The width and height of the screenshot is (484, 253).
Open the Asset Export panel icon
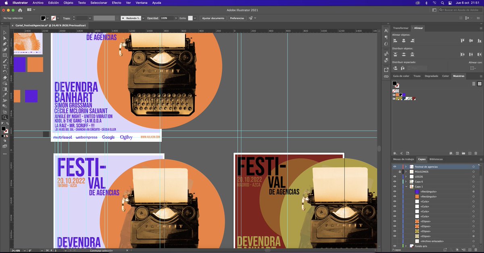click(386, 69)
